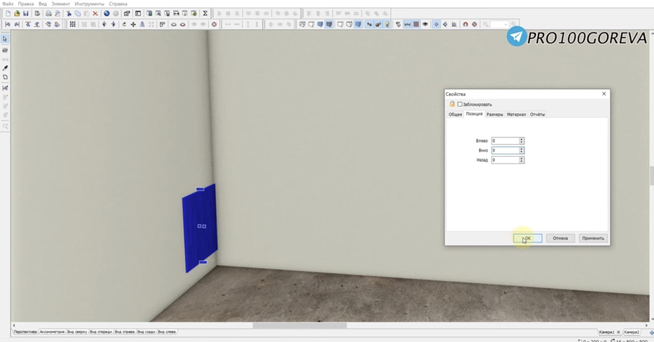The height and width of the screenshot is (342, 654).
Task: Switch to the Отчёты tab
Action: click(537, 114)
